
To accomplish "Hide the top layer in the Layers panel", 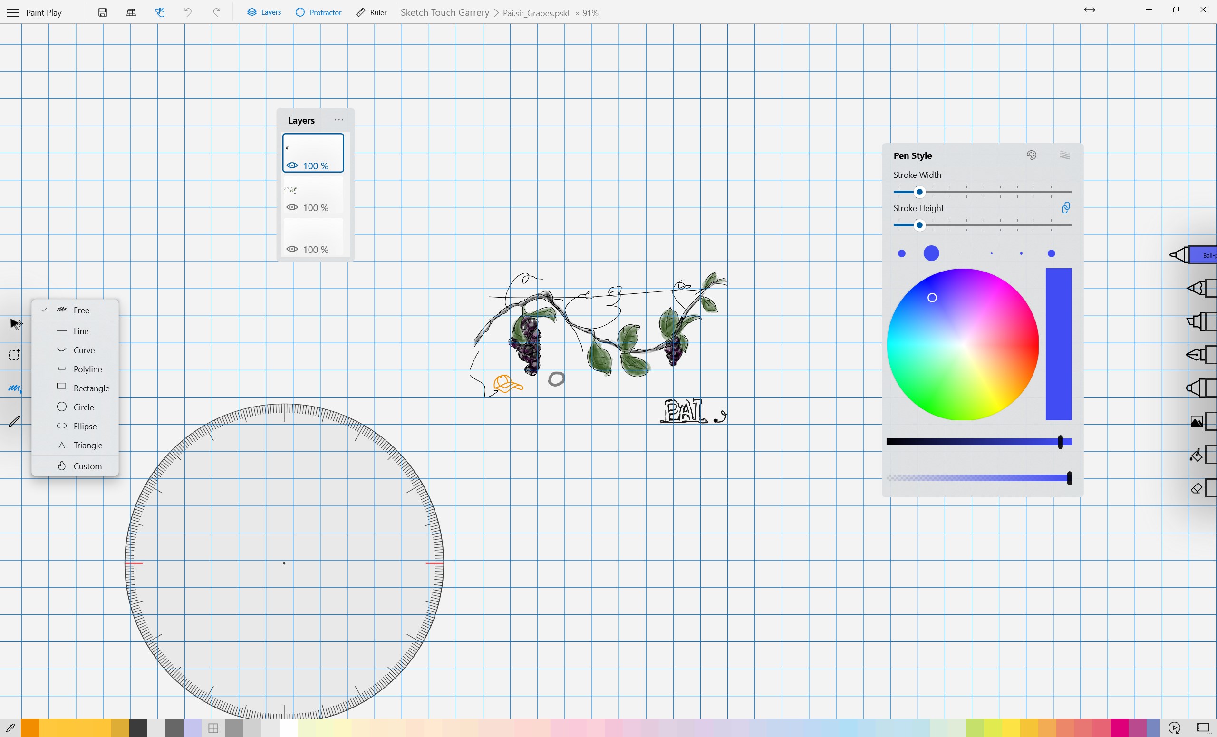I will click(292, 166).
